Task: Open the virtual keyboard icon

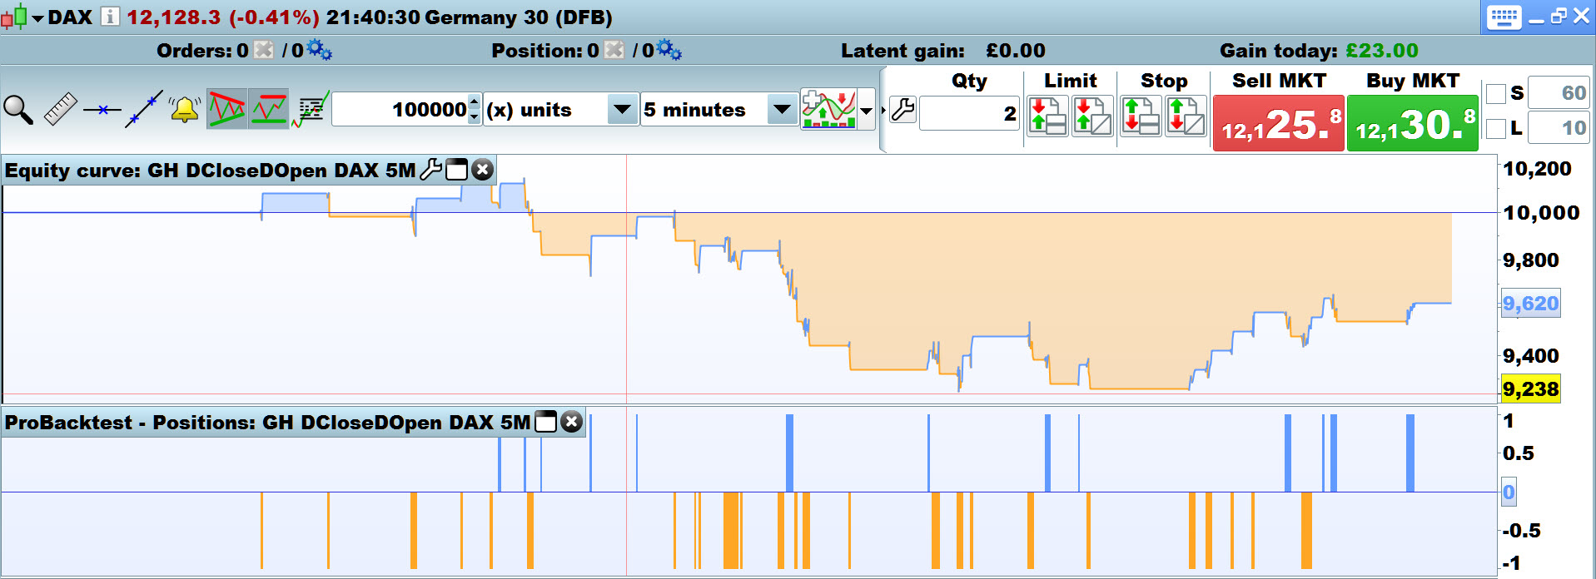Action: [1504, 17]
